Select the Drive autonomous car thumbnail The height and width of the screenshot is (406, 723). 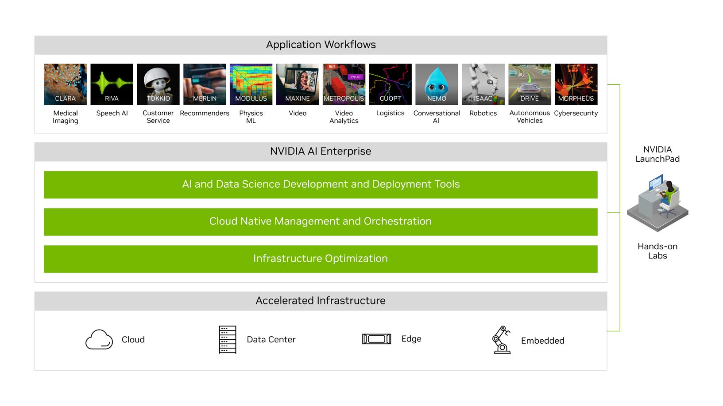coord(530,84)
